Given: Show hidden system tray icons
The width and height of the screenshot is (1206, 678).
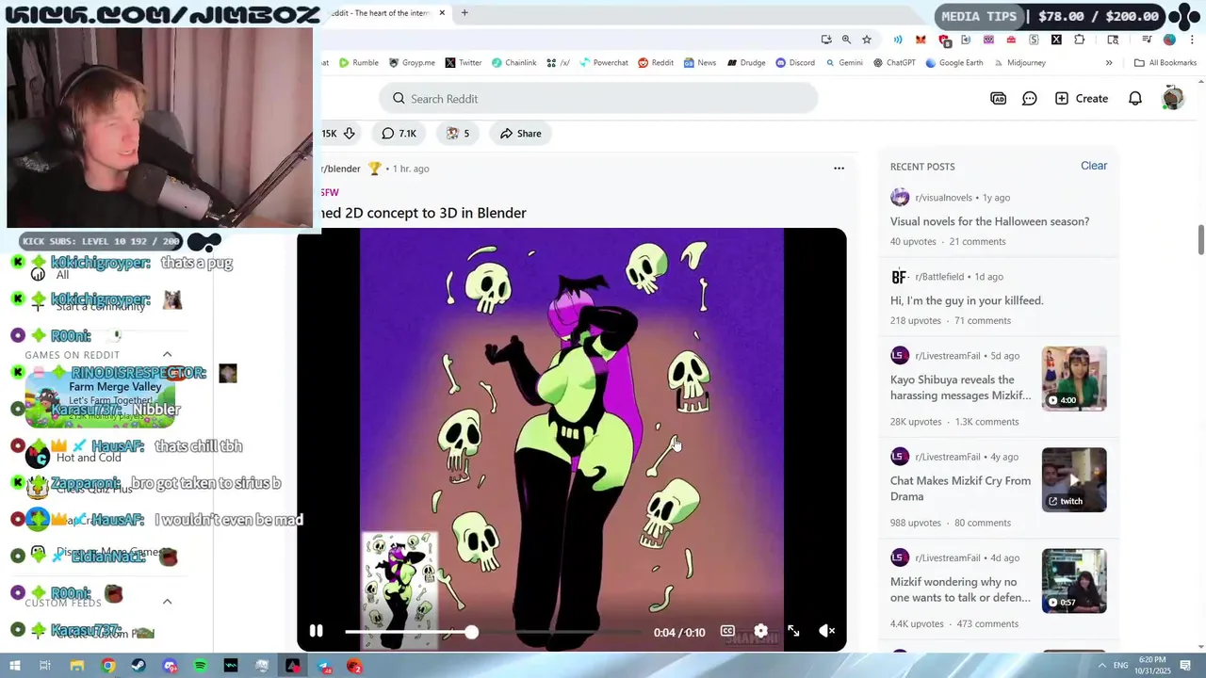Looking at the screenshot, I should [x=1102, y=666].
